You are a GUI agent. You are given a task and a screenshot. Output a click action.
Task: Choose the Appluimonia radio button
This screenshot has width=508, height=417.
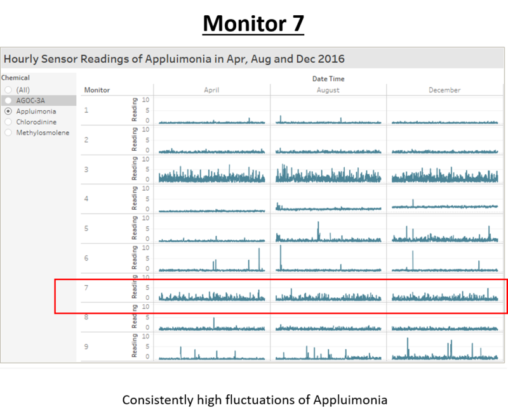(x=8, y=111)
